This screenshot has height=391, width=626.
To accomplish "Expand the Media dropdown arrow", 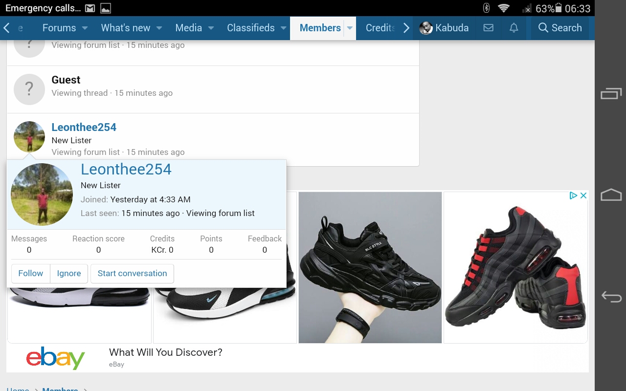I will click(211, 28).
